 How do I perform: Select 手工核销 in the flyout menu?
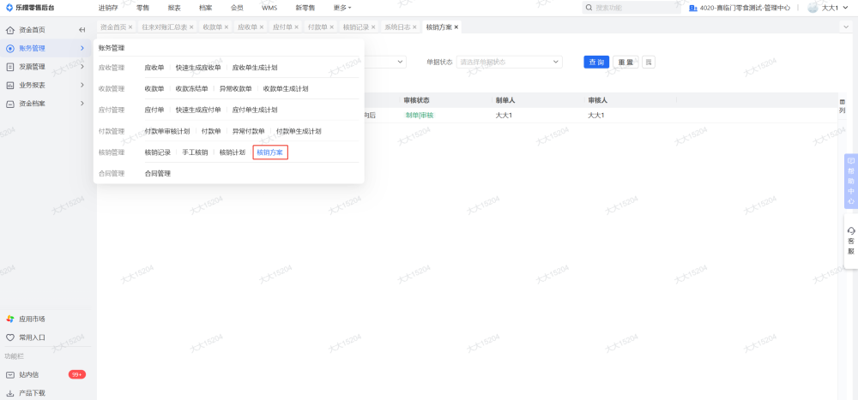[x=195, y=152]
